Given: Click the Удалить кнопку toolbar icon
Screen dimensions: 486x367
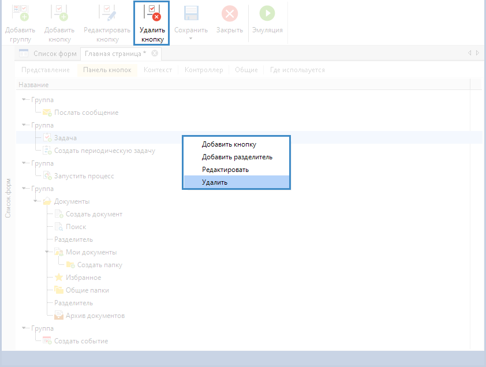Looking at the screenshot, I should (x=152, y=13).
